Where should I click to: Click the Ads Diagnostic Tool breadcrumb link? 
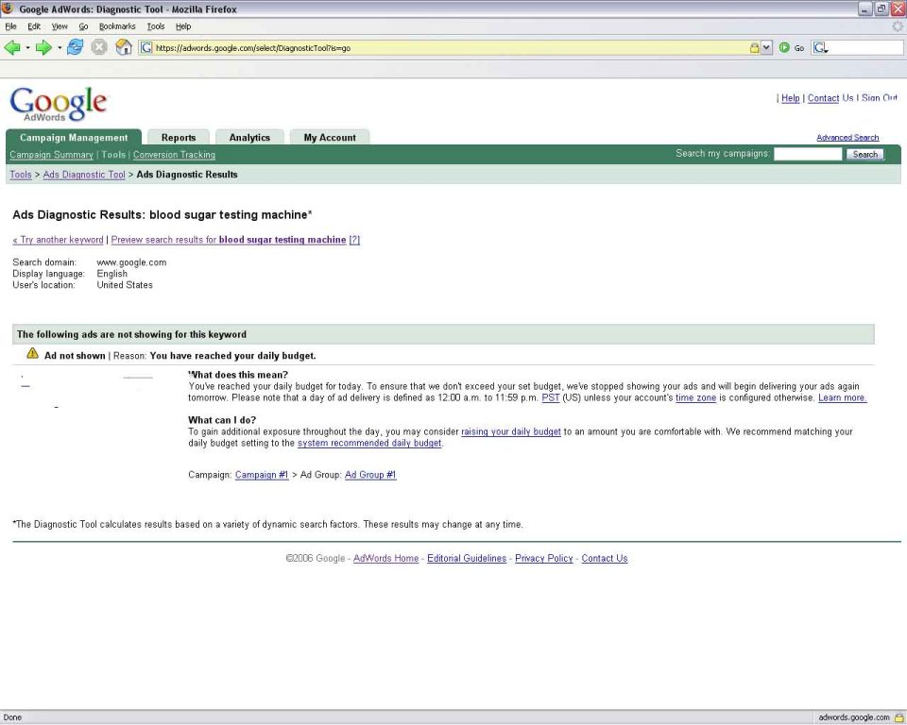point(84,175)
